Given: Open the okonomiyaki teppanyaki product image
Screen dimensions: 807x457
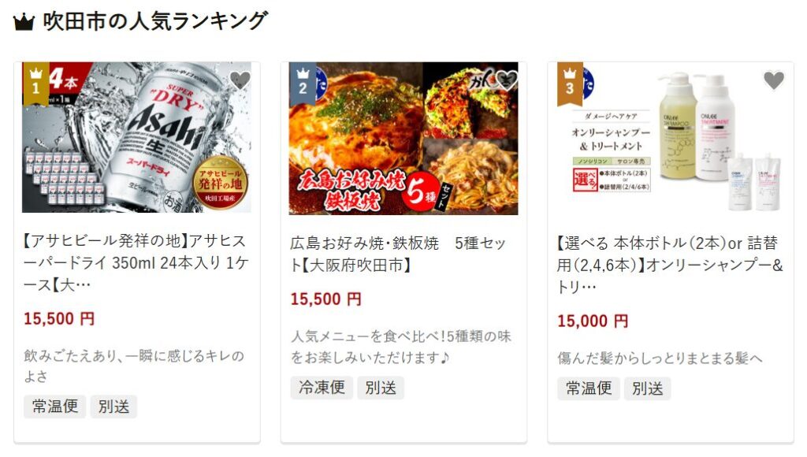Looking at the screenshot, I should coord(403,139).
